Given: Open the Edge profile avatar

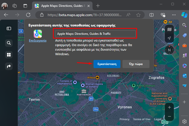Looking at the screenshot, I should tap(5, 6).
